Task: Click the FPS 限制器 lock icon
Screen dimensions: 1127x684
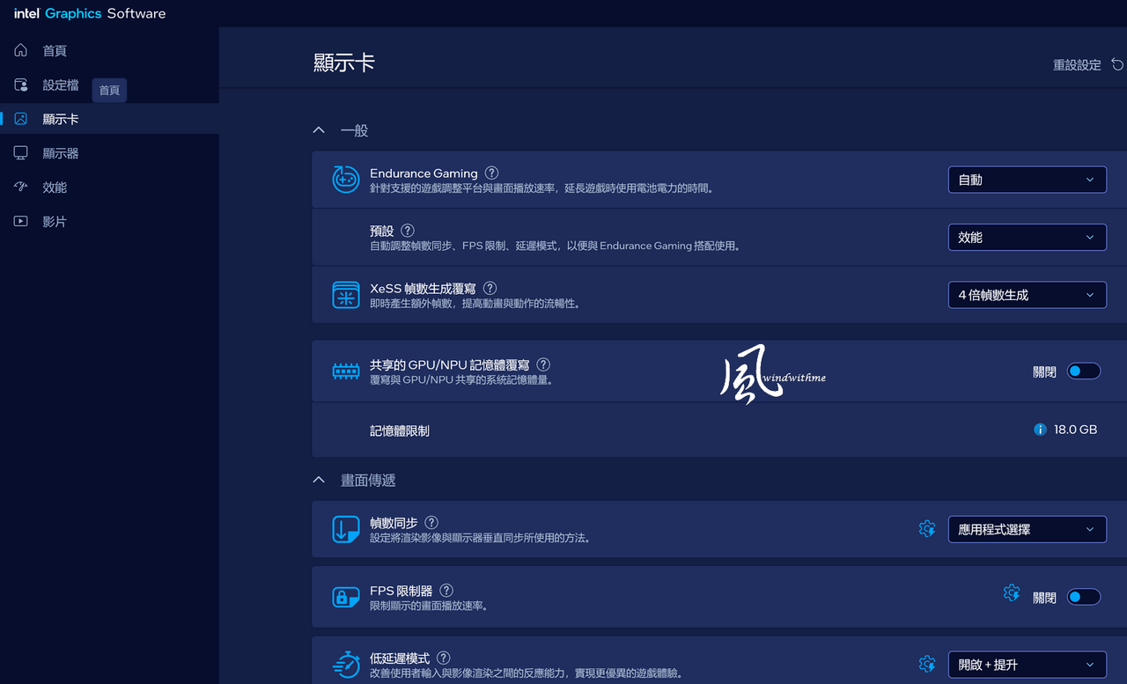Action: point(345,597)
